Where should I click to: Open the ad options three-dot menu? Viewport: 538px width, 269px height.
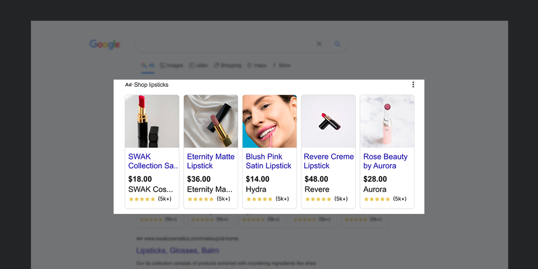(x=413, y=84)
